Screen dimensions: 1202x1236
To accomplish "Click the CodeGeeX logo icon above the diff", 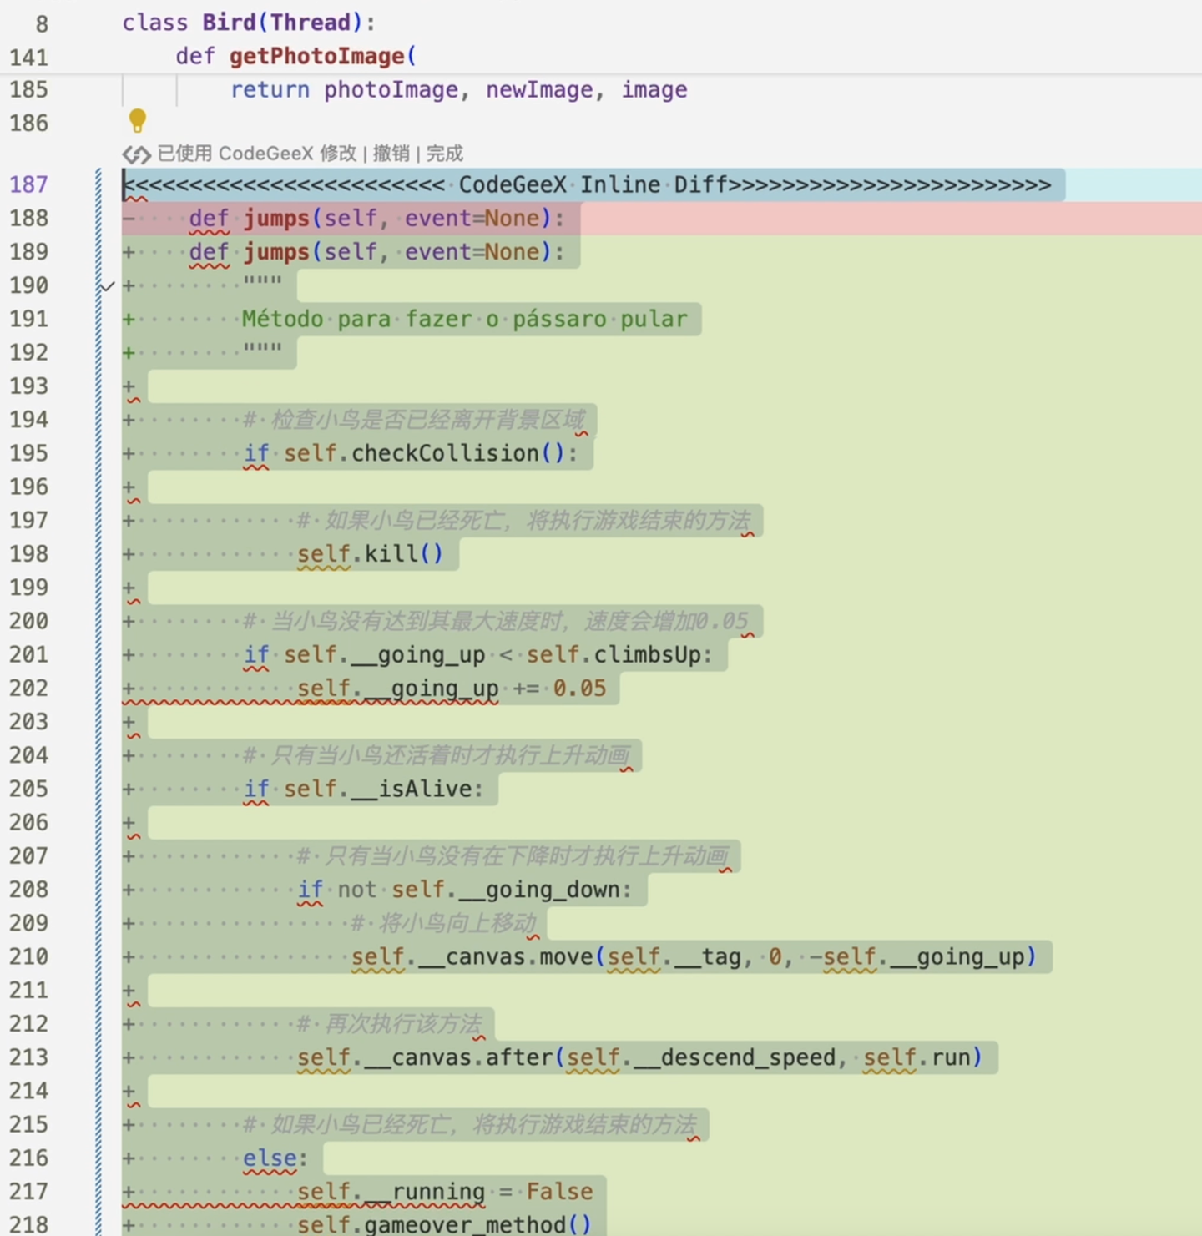I will 136,154.
